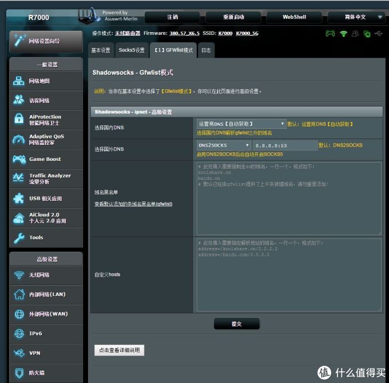Click the firmware version 380.57_X6.5 link
The image size is (389, 383).
[x=184, y=33]
